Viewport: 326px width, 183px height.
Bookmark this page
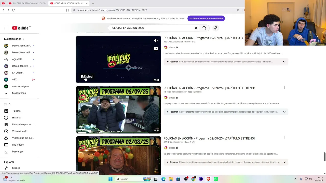(67, 10)
